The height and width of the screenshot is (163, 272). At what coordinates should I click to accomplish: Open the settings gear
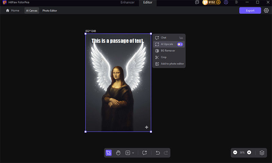tap(266, 11)
